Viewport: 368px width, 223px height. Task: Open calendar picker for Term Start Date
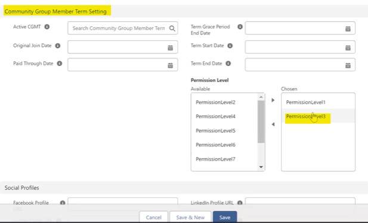click(x=348, y=48)
